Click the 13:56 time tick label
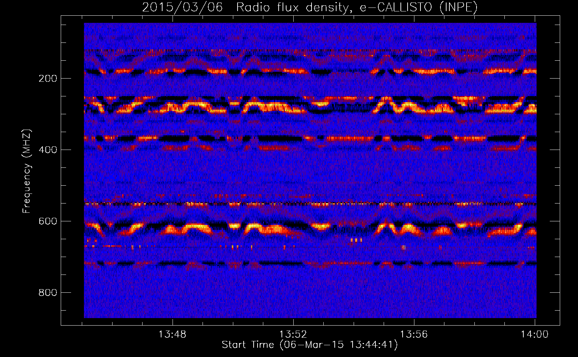This screenshot has width=578, height=357. coord(414,335)
